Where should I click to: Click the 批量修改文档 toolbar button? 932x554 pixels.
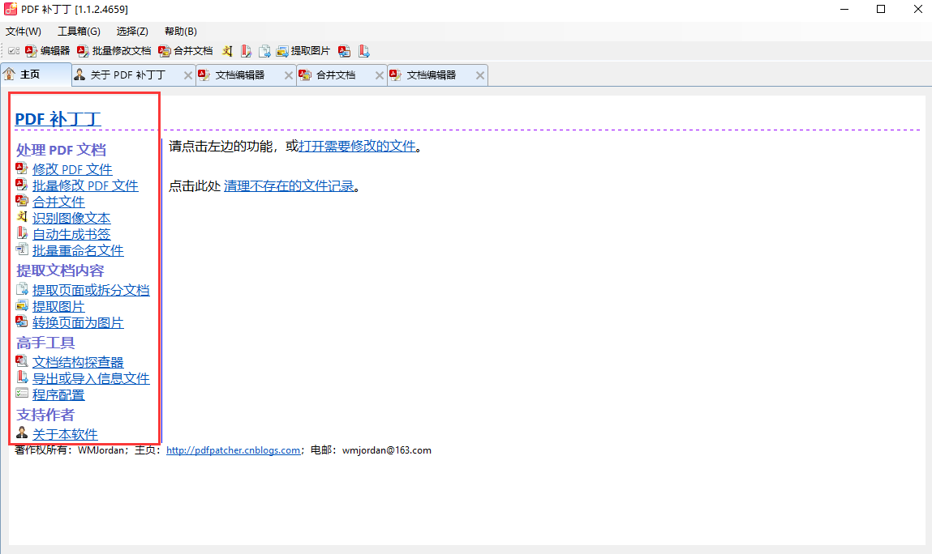114,51
